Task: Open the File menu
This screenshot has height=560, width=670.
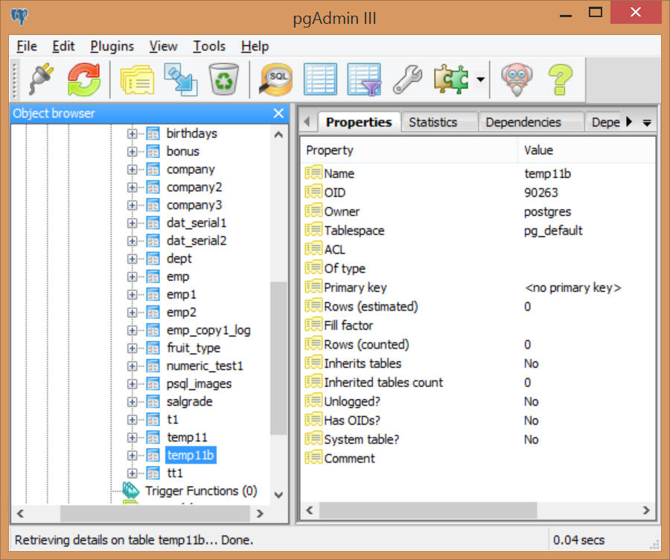Action: click(x=27, y=46)
